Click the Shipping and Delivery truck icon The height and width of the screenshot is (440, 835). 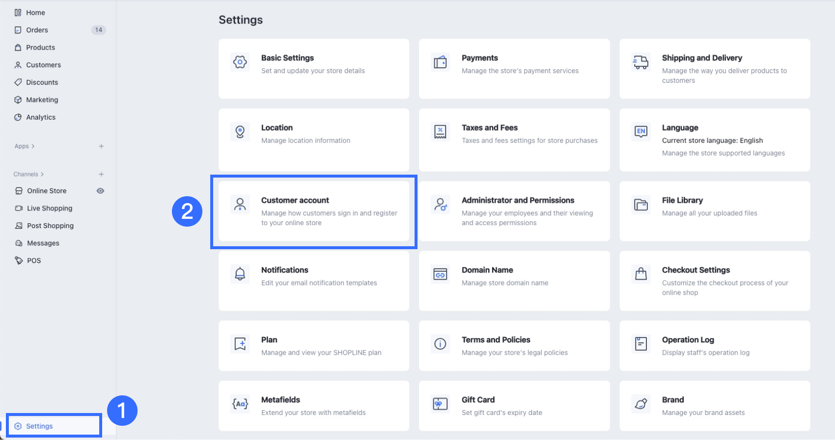click(640, 62)
